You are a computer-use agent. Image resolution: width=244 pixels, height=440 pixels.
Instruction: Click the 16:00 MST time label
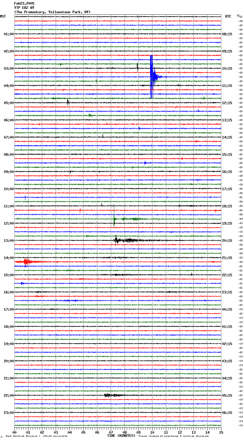pyautogui.click(x=9, y=292)
